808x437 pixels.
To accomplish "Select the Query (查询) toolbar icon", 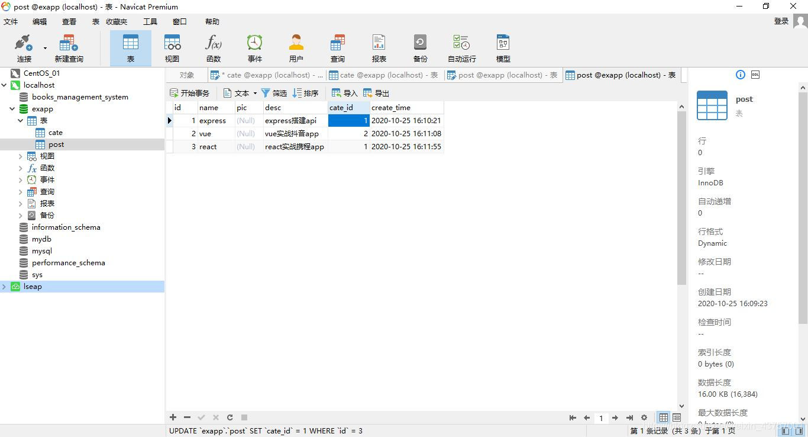I will pos(338,49).
